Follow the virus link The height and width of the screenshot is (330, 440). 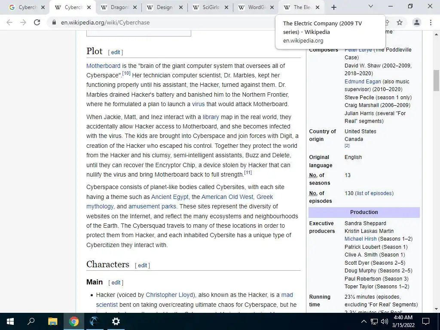pyautogui.click(x=199, y=104)
